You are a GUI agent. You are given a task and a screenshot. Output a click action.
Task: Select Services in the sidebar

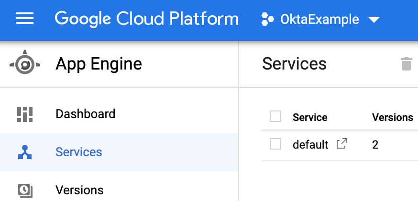(x=78, y=152)
